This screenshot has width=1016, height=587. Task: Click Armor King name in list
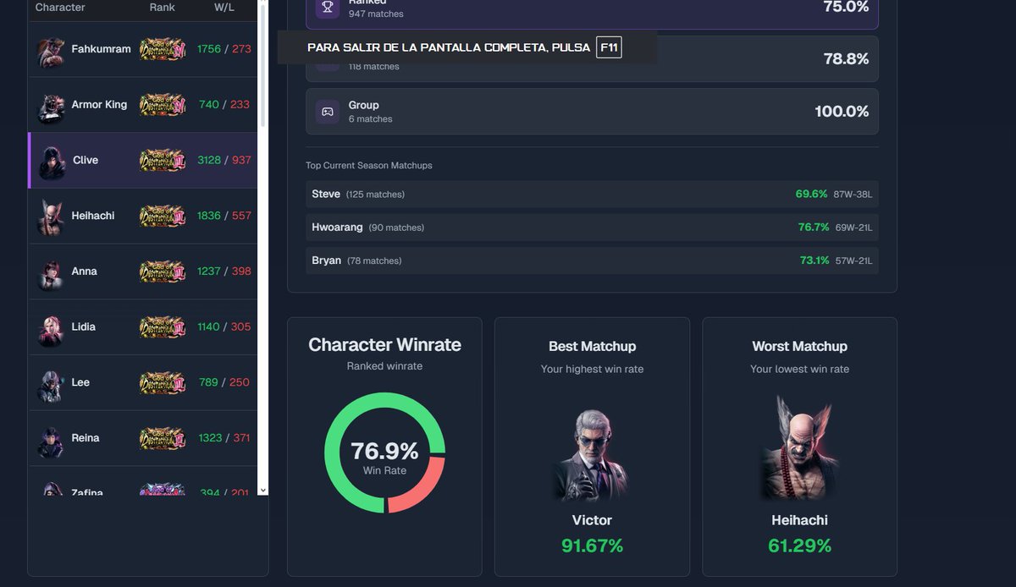click(99, 105)
